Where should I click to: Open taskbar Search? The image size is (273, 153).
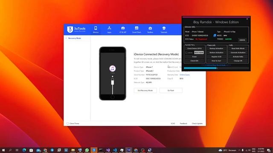point(10,150)
